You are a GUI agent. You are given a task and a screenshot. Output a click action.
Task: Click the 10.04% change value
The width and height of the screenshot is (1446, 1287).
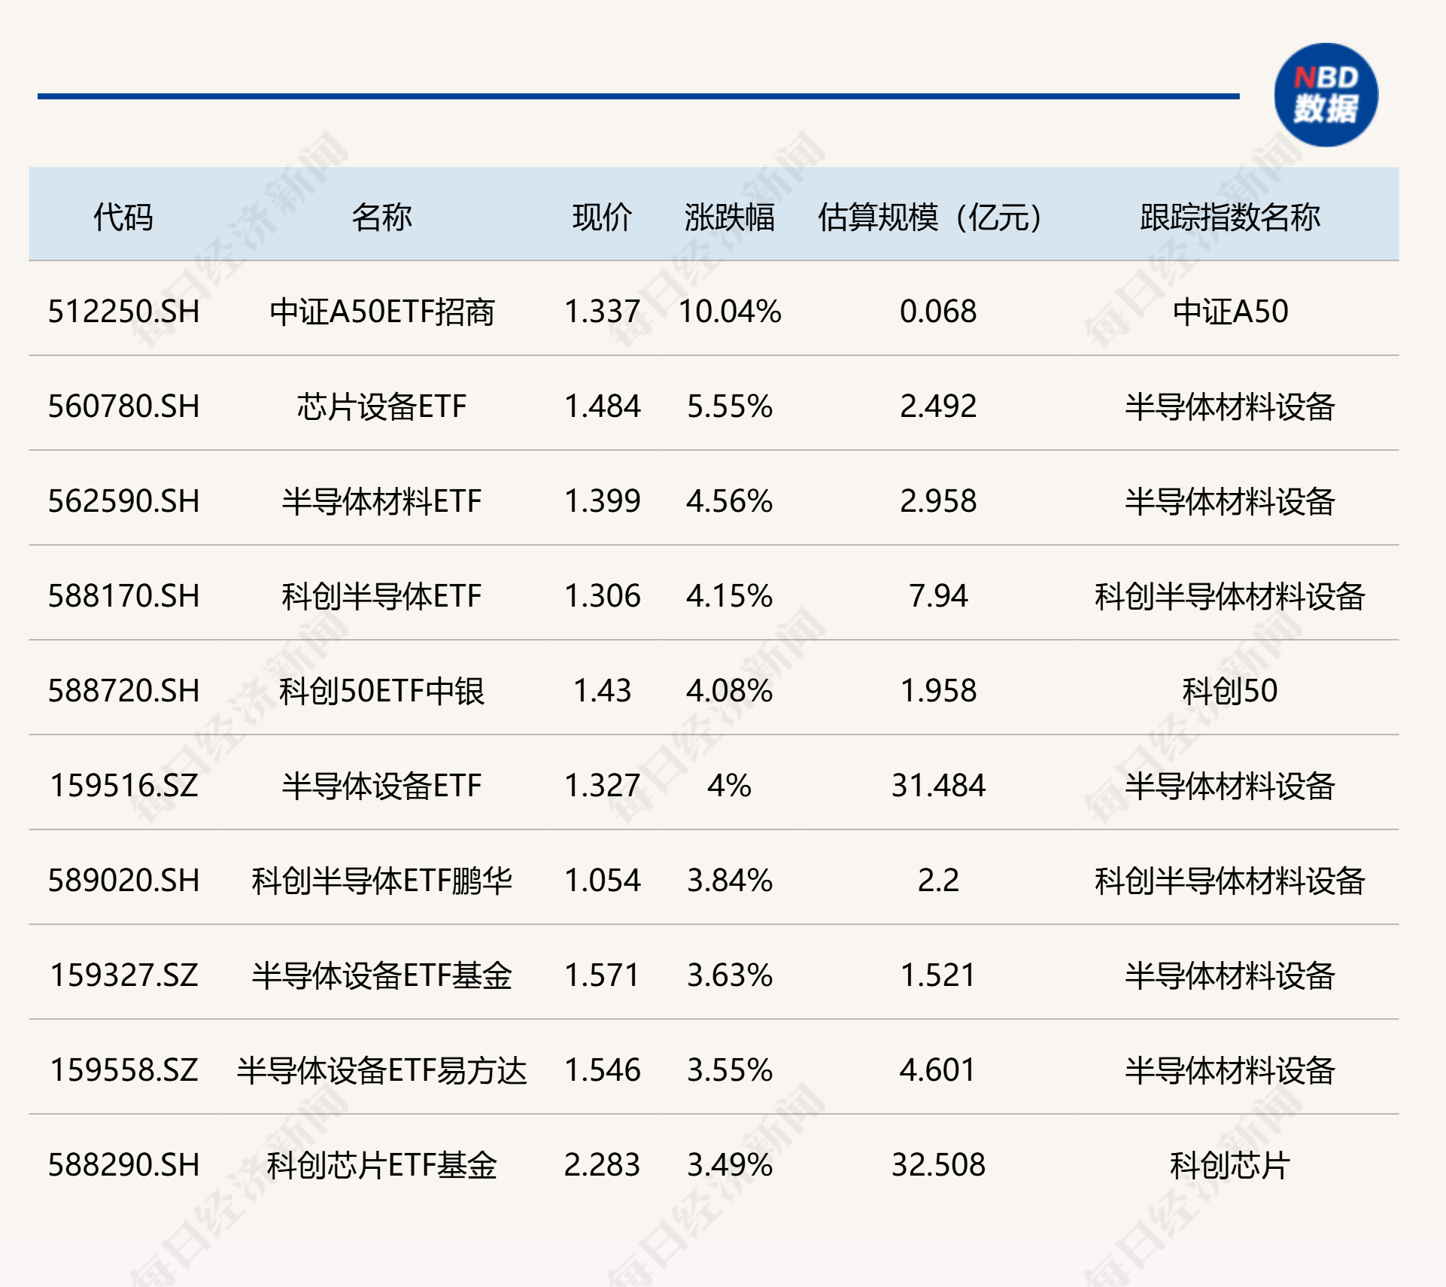click(729, 312)
